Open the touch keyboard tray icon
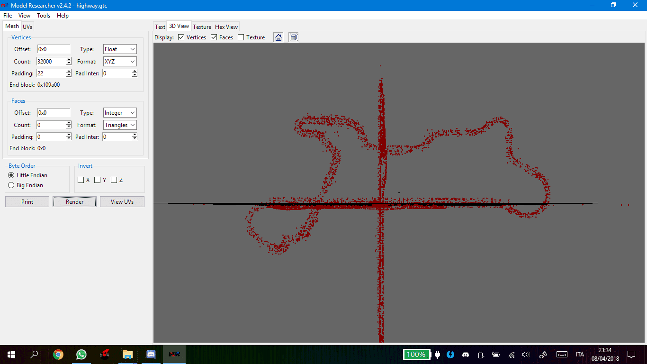 pyautogui.click(x=562, y=354)
